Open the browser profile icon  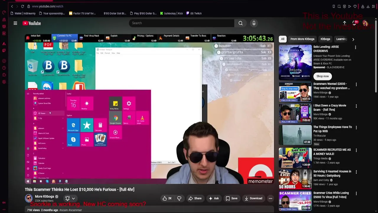click(x=363, y=6)
